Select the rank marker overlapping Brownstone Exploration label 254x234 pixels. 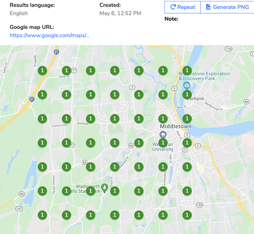click(x=187, y=71)
